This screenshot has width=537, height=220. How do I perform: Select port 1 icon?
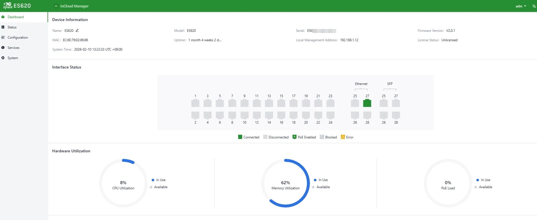pyautogui.click(x=195, y=103)
